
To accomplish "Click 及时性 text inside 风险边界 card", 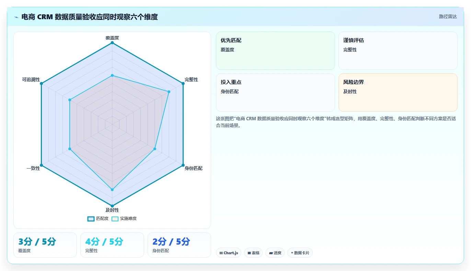I will (350, 91).
